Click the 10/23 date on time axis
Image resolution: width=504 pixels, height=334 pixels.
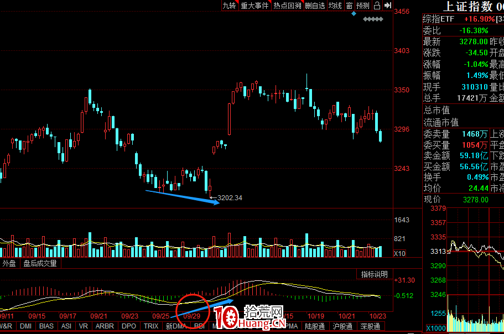(378, 316)
